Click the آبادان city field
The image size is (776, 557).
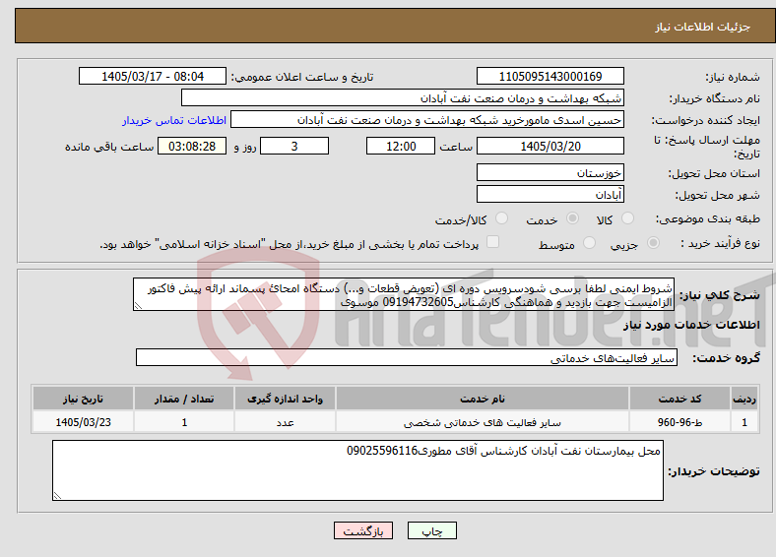(550, 195)
